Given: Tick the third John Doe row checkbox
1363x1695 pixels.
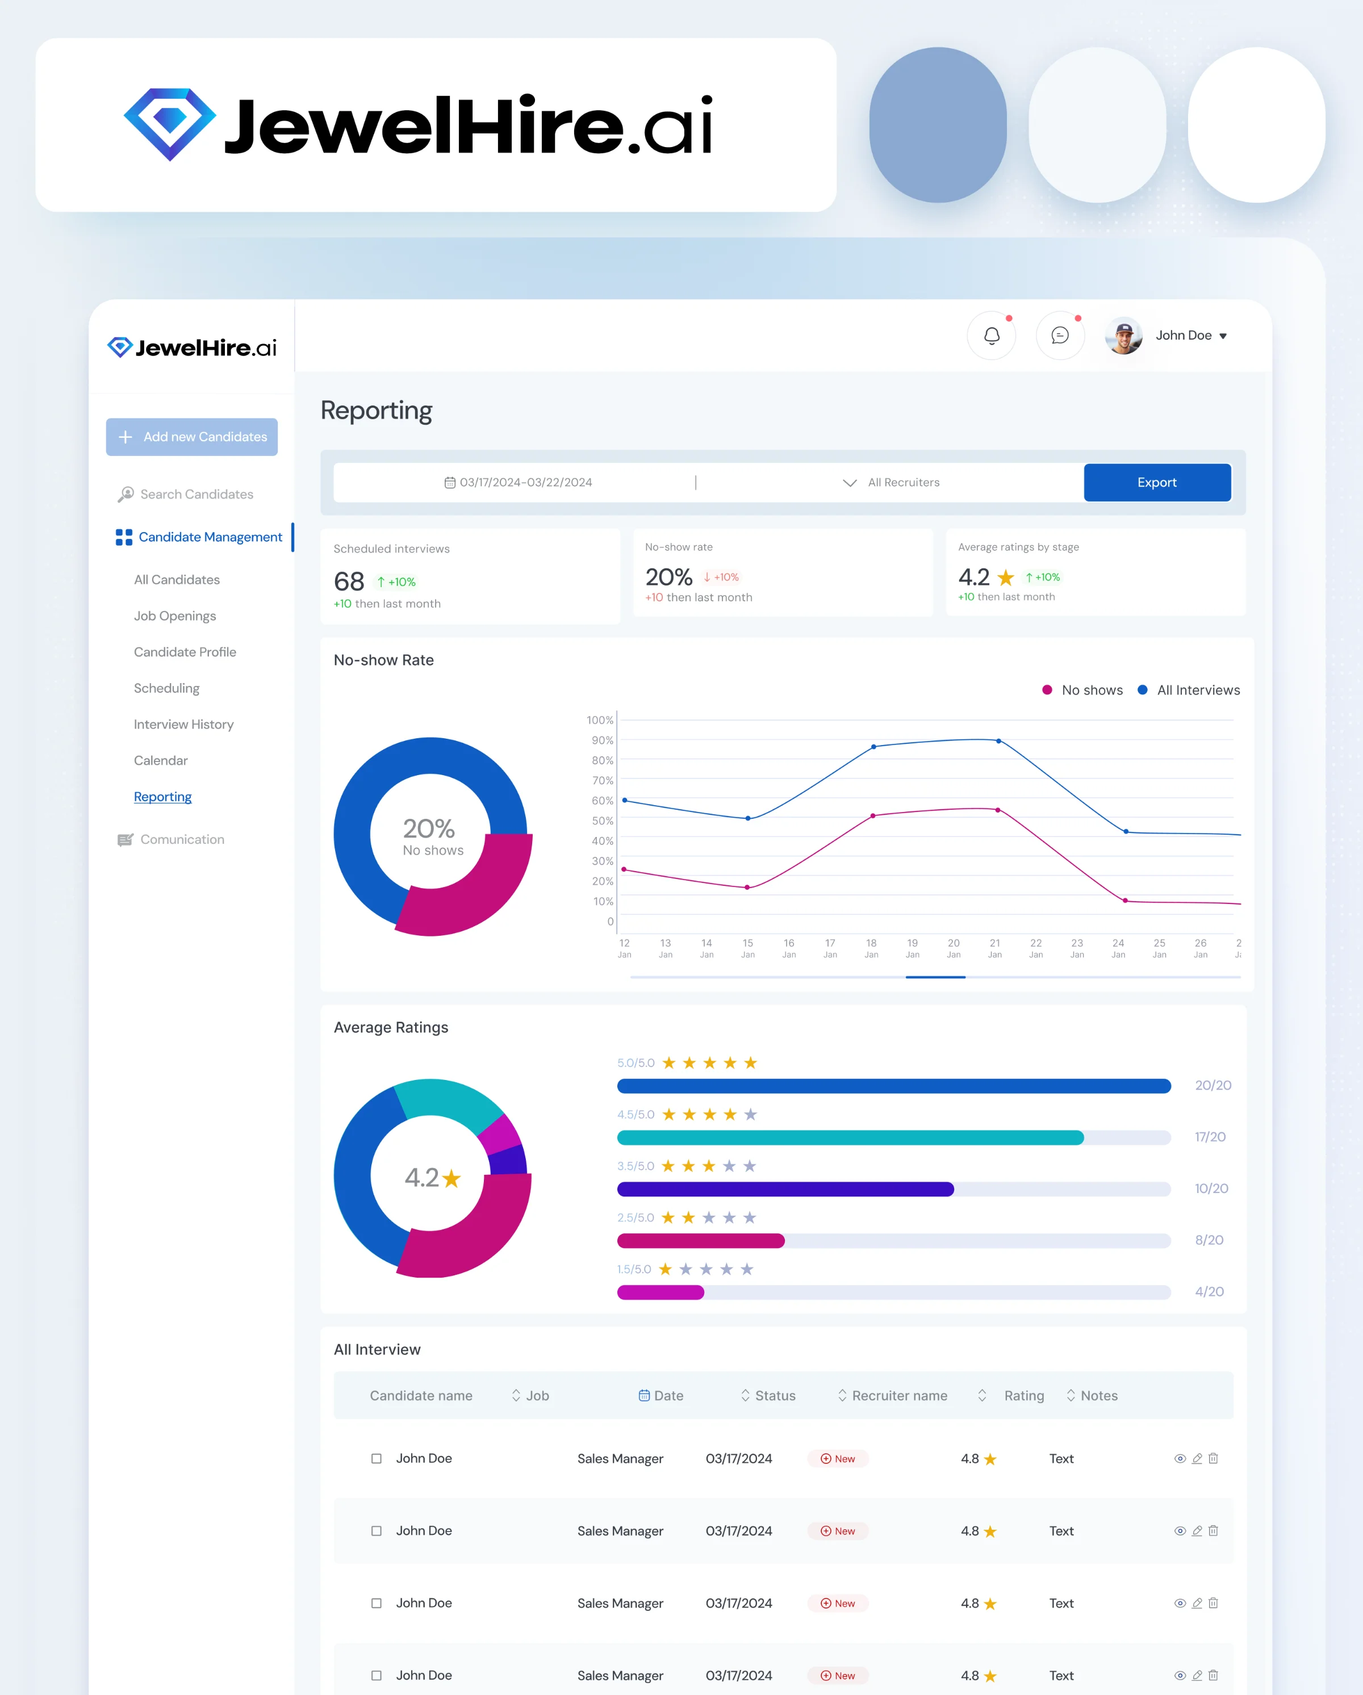Looking at the screenshot, I should [x=377, y=1603].
